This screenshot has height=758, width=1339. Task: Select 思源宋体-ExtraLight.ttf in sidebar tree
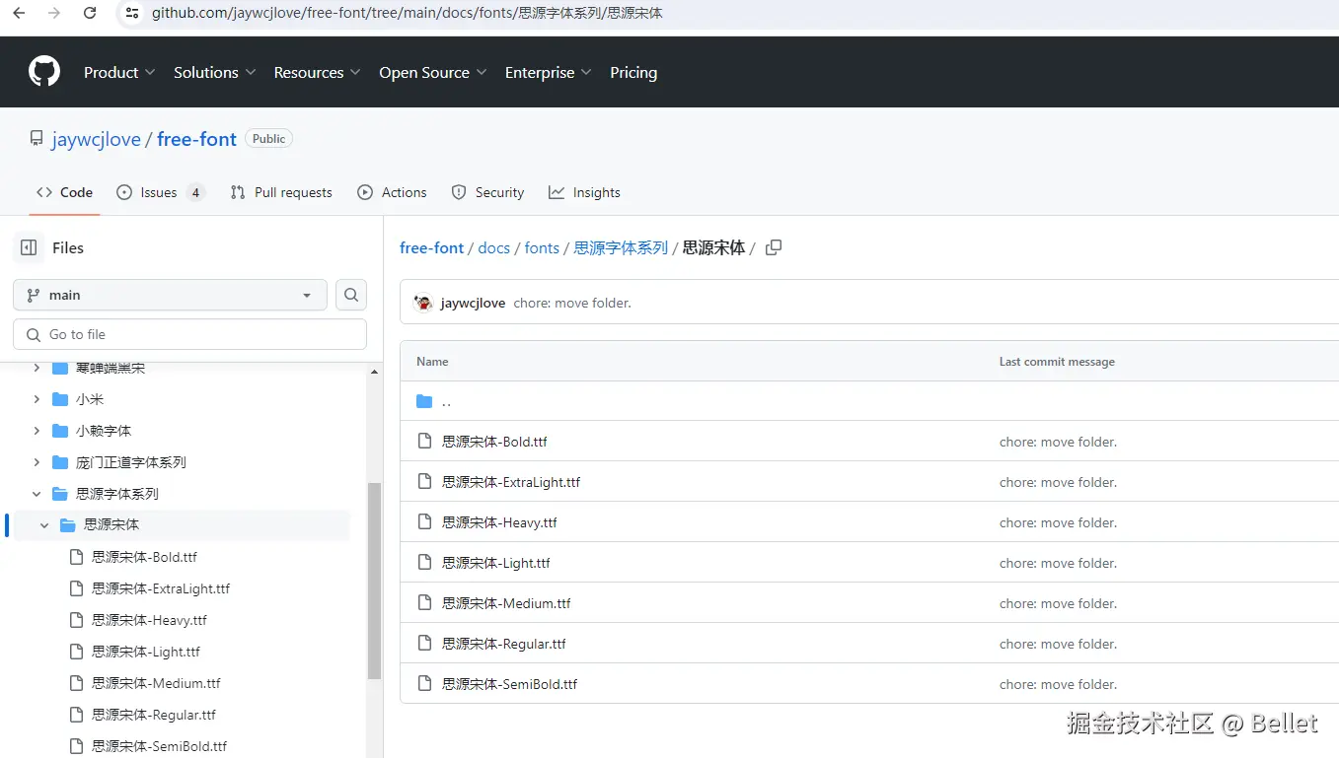point(161,588)
